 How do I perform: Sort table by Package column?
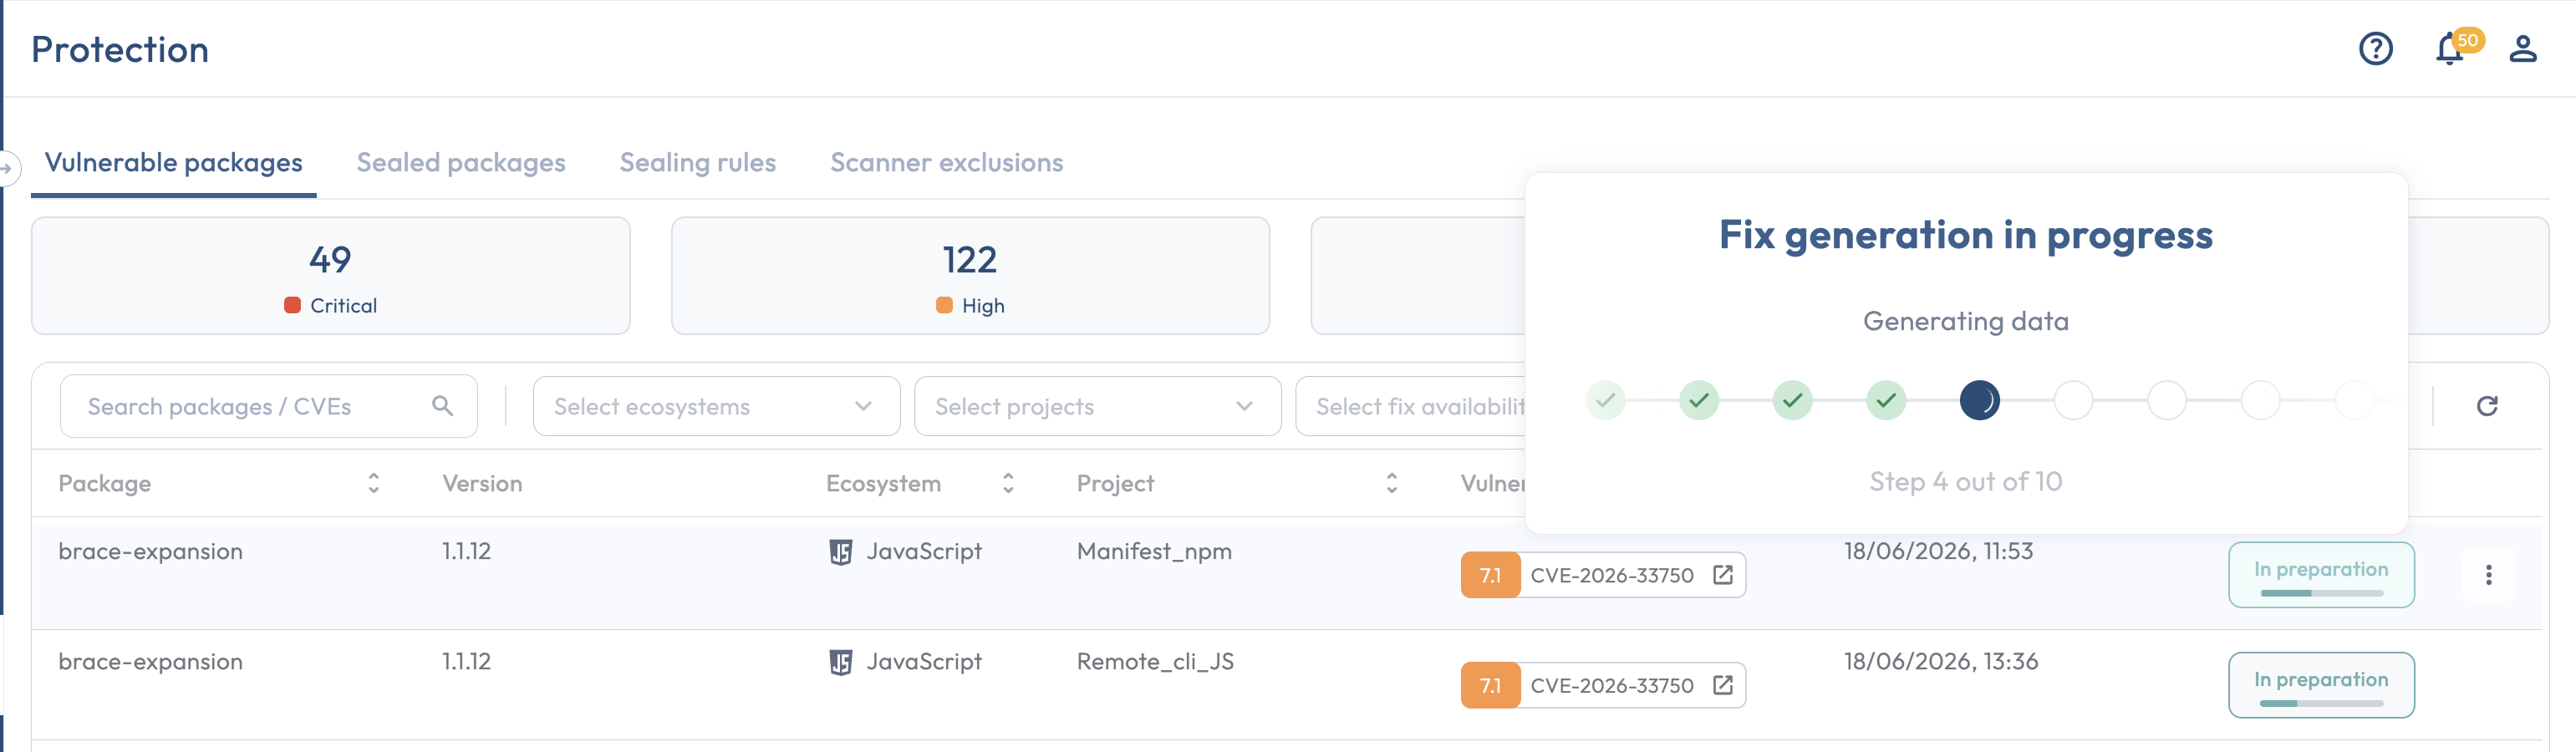(x=373, y=483)
